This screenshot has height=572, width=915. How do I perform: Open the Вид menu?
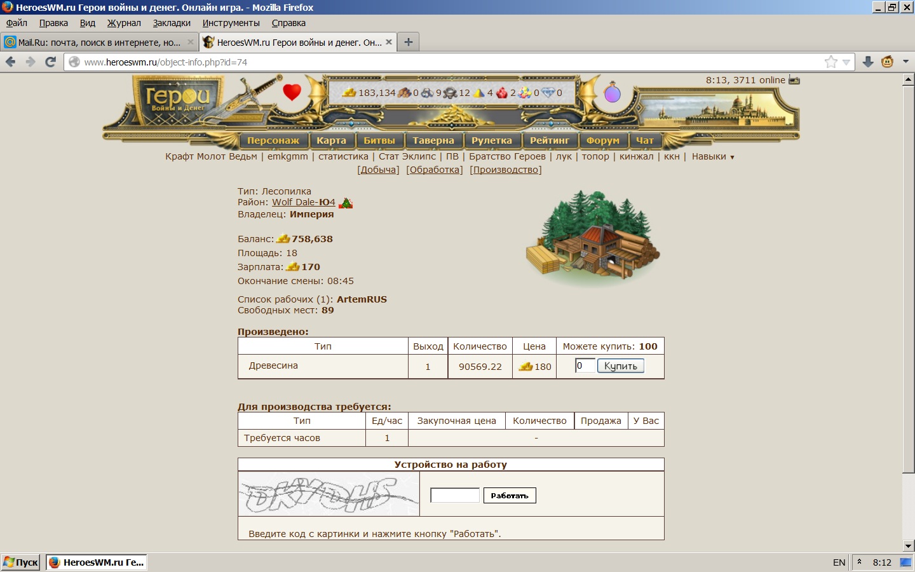pos(88,23)
